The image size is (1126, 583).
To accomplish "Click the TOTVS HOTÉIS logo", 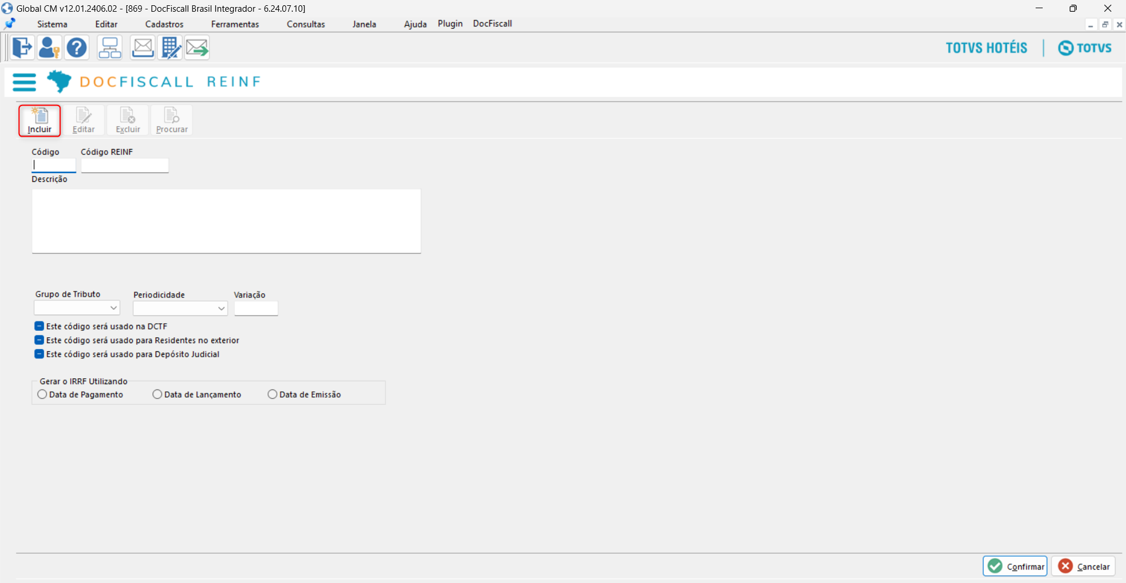I will click(986, 48).
